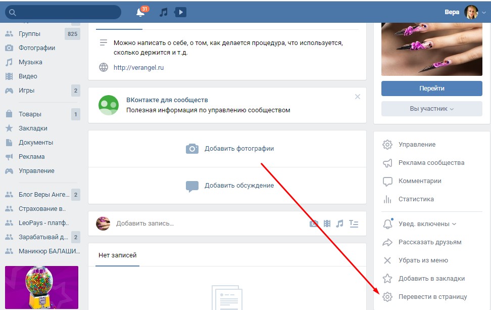This screenshot has width=491, height=310.
Task: Click the globe icon beside website link
Action: point(104,67)
